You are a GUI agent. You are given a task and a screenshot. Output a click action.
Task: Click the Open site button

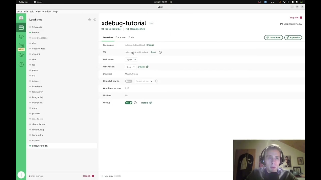[x=293, y=37]
